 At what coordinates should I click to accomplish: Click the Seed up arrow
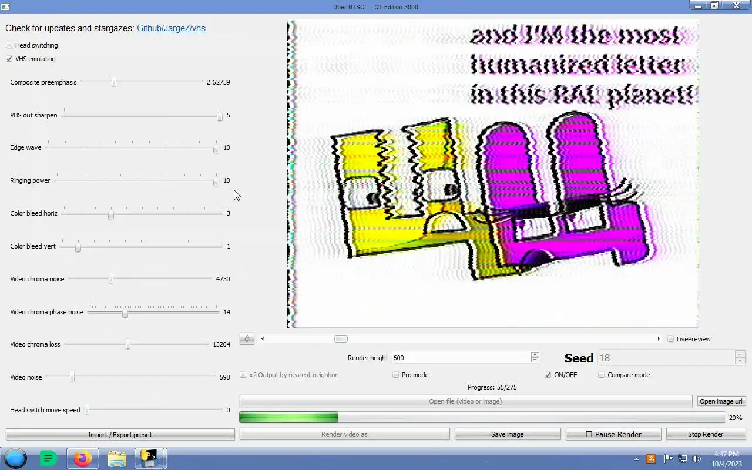click(x=740, y=354)
